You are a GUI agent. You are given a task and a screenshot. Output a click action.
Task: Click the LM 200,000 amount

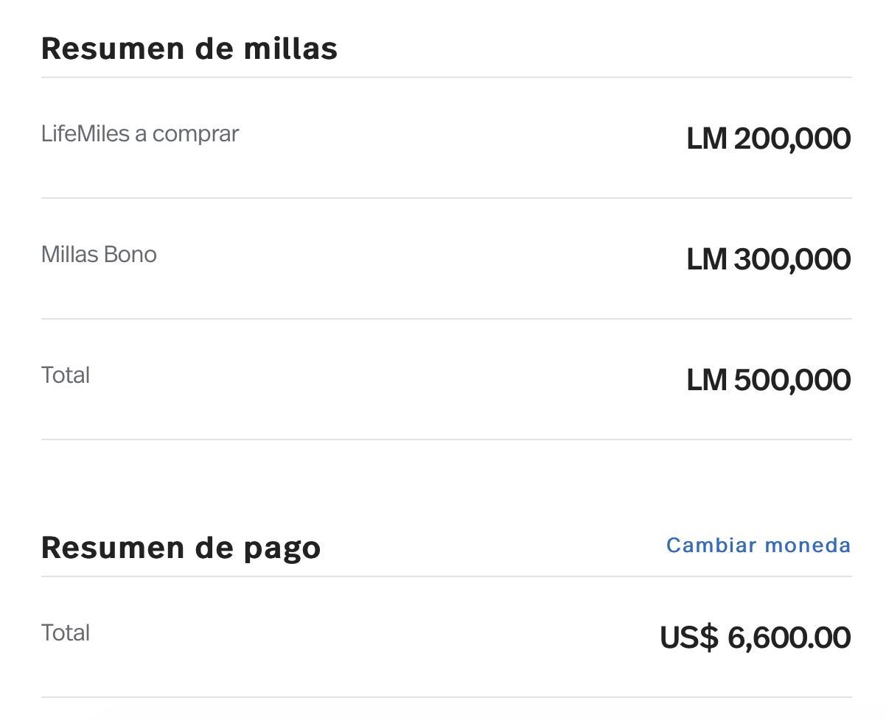769,138
